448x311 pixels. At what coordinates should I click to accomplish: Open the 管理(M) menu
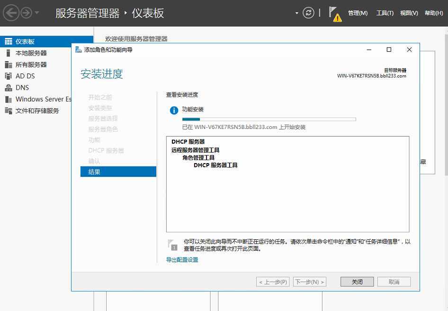tap(358, 13)
